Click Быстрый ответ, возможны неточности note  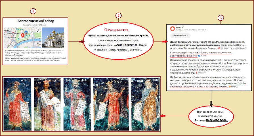pyautogui.click(x=192, y=30)
